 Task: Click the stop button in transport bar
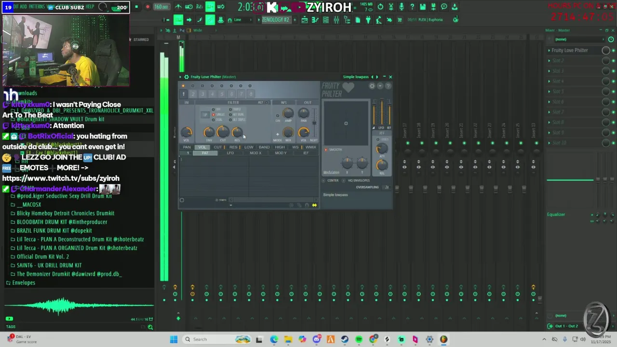(x=136, y=7)
